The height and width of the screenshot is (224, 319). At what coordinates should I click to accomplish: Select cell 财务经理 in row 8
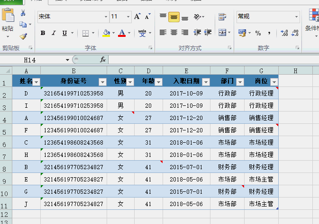261,167
